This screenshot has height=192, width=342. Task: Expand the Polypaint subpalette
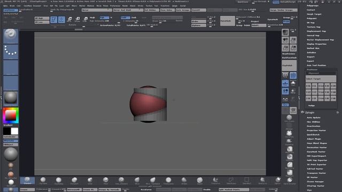pos(312,19)
